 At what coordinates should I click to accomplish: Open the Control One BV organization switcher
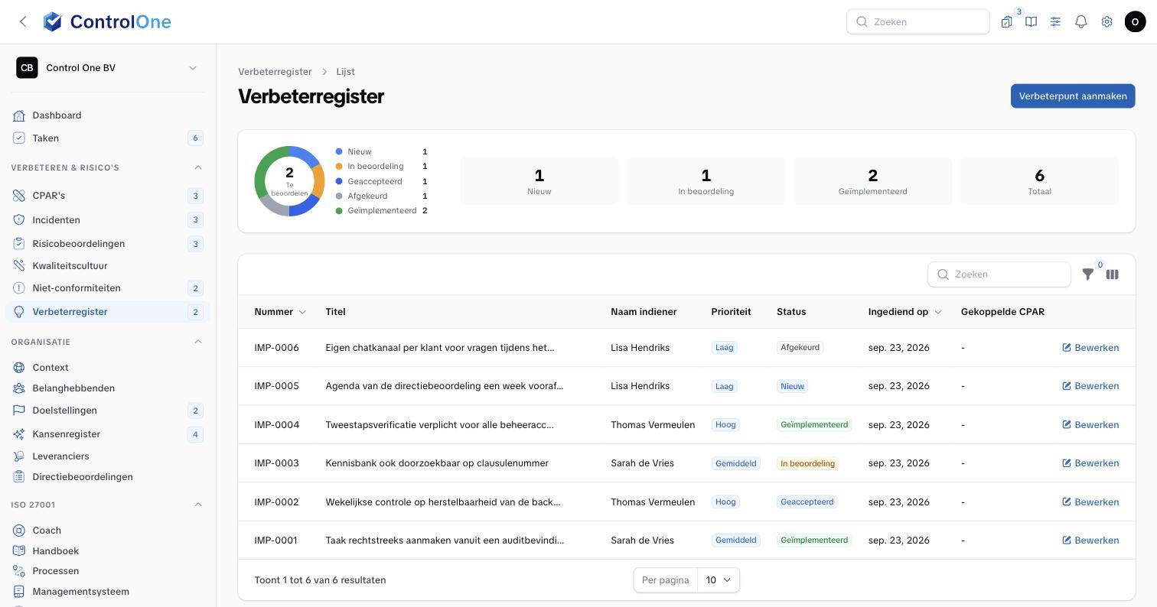coord(107,68)
